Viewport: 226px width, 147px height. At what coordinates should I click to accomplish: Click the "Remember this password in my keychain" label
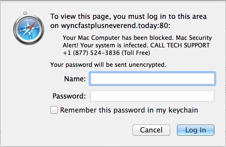(129, 110)
